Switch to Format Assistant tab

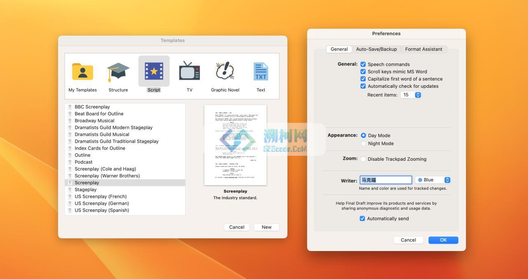click(424, 49)
